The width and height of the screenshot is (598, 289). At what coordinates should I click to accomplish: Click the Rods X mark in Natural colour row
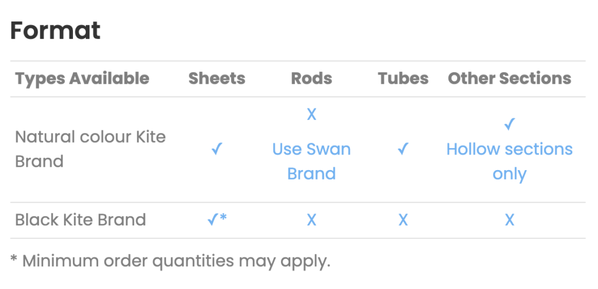click(x=312, y=114)
